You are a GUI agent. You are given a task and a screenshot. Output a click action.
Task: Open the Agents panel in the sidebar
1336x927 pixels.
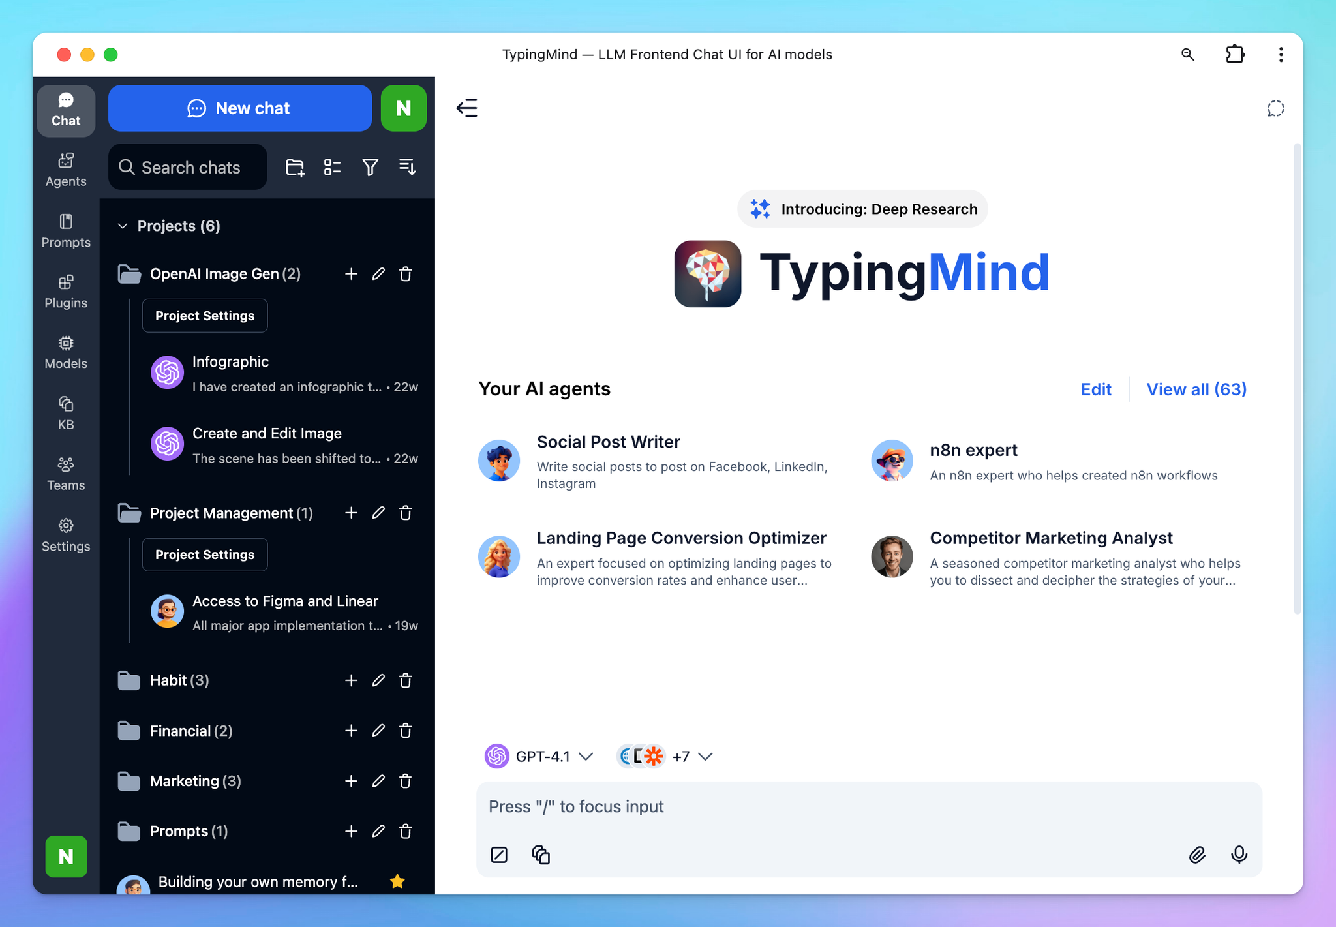[x=65, y=168]
